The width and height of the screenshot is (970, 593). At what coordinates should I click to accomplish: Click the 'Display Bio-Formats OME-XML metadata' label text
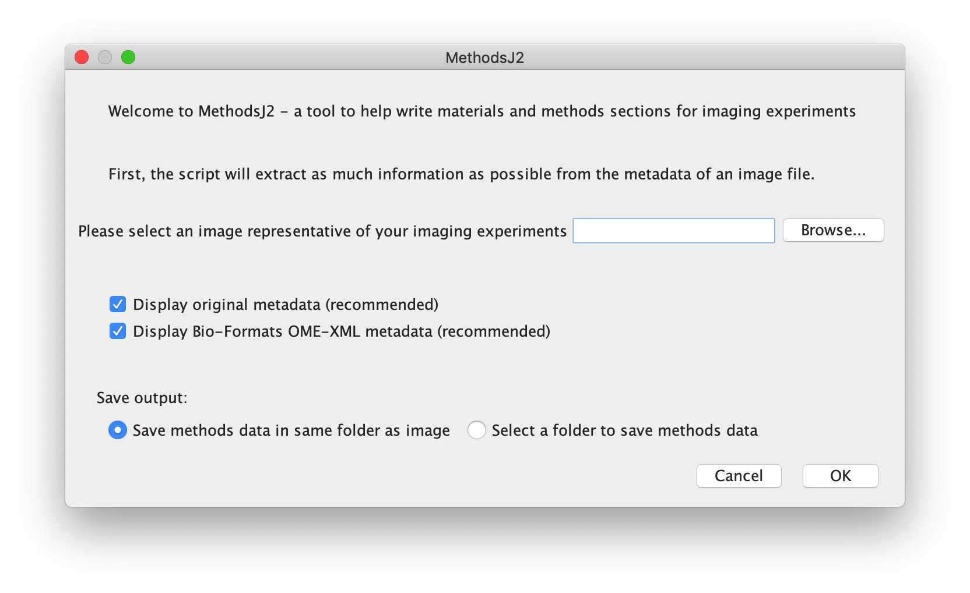[342, 331]
